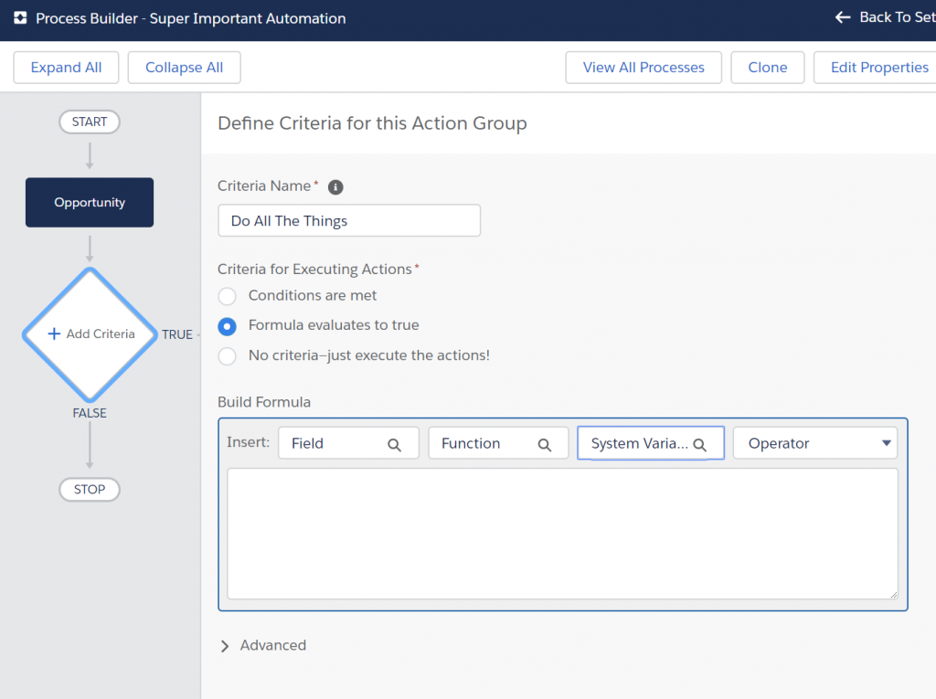
Task: Click the formula text area resize grip
Action: [x=893, y=594]
